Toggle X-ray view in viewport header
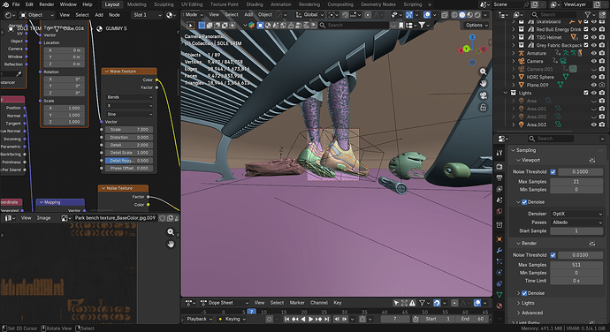This screenshot has width=610, height=332. coord(445,15)
